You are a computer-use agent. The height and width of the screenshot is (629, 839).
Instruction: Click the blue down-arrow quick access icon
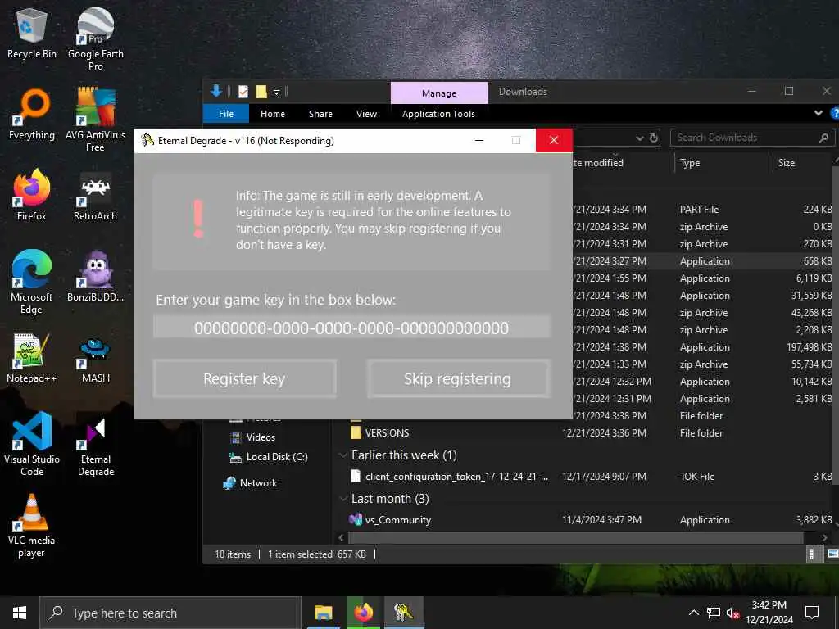[216, 92]
